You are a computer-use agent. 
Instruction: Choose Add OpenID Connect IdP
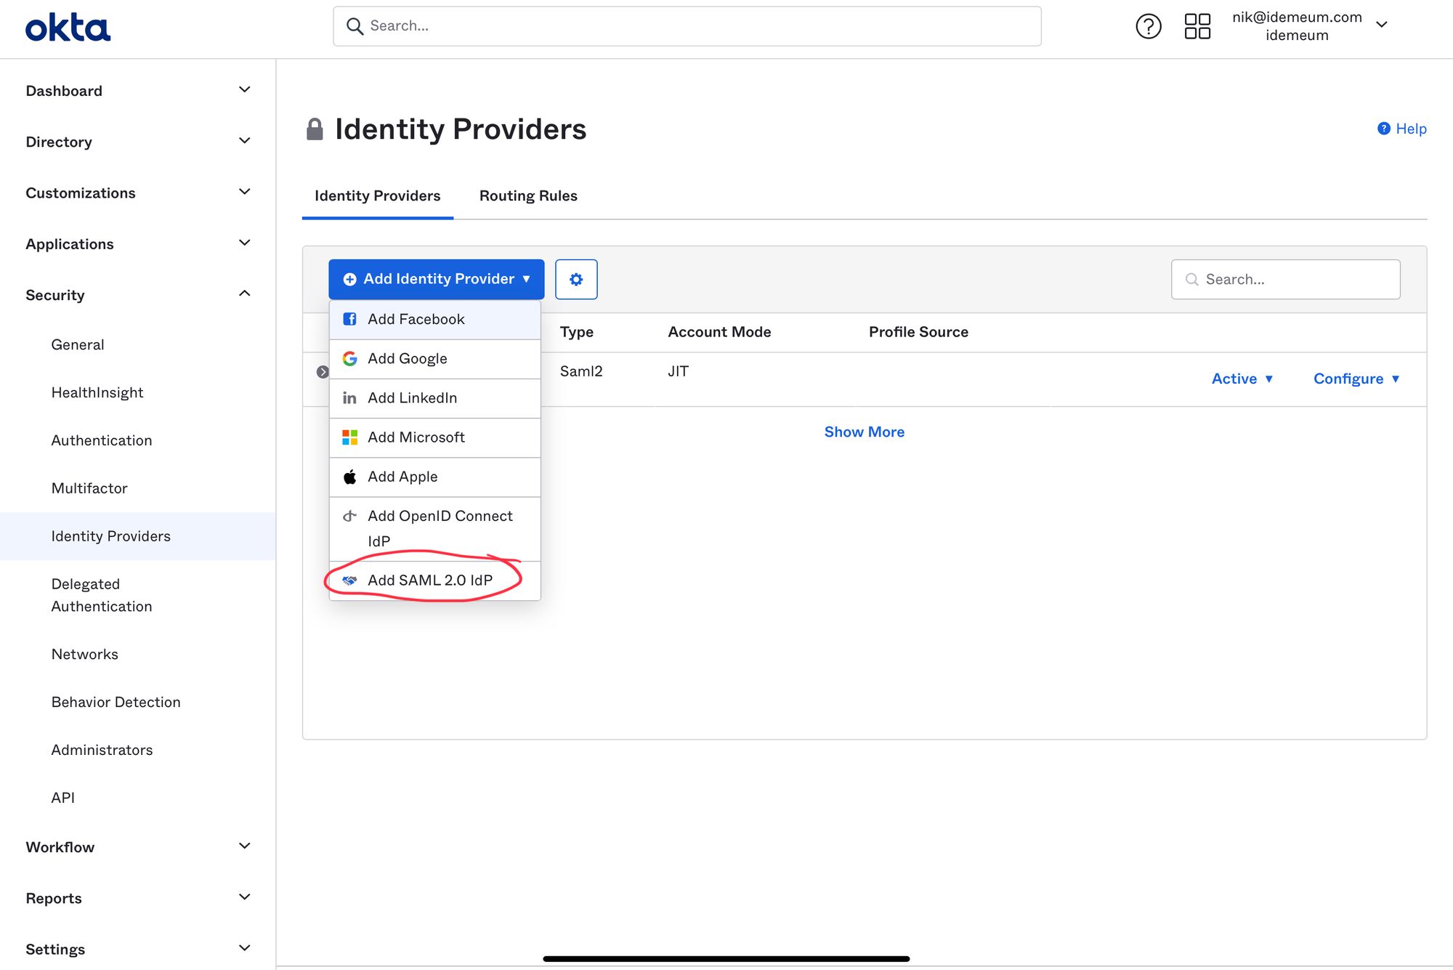434,528
